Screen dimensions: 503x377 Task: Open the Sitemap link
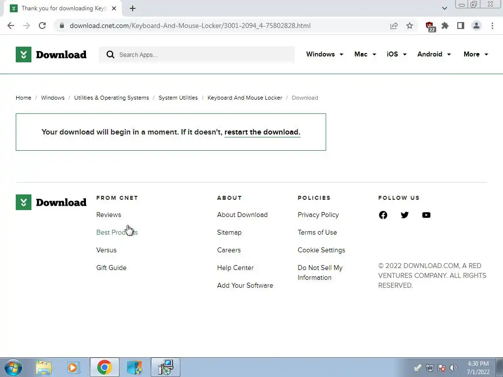point(229,232)
